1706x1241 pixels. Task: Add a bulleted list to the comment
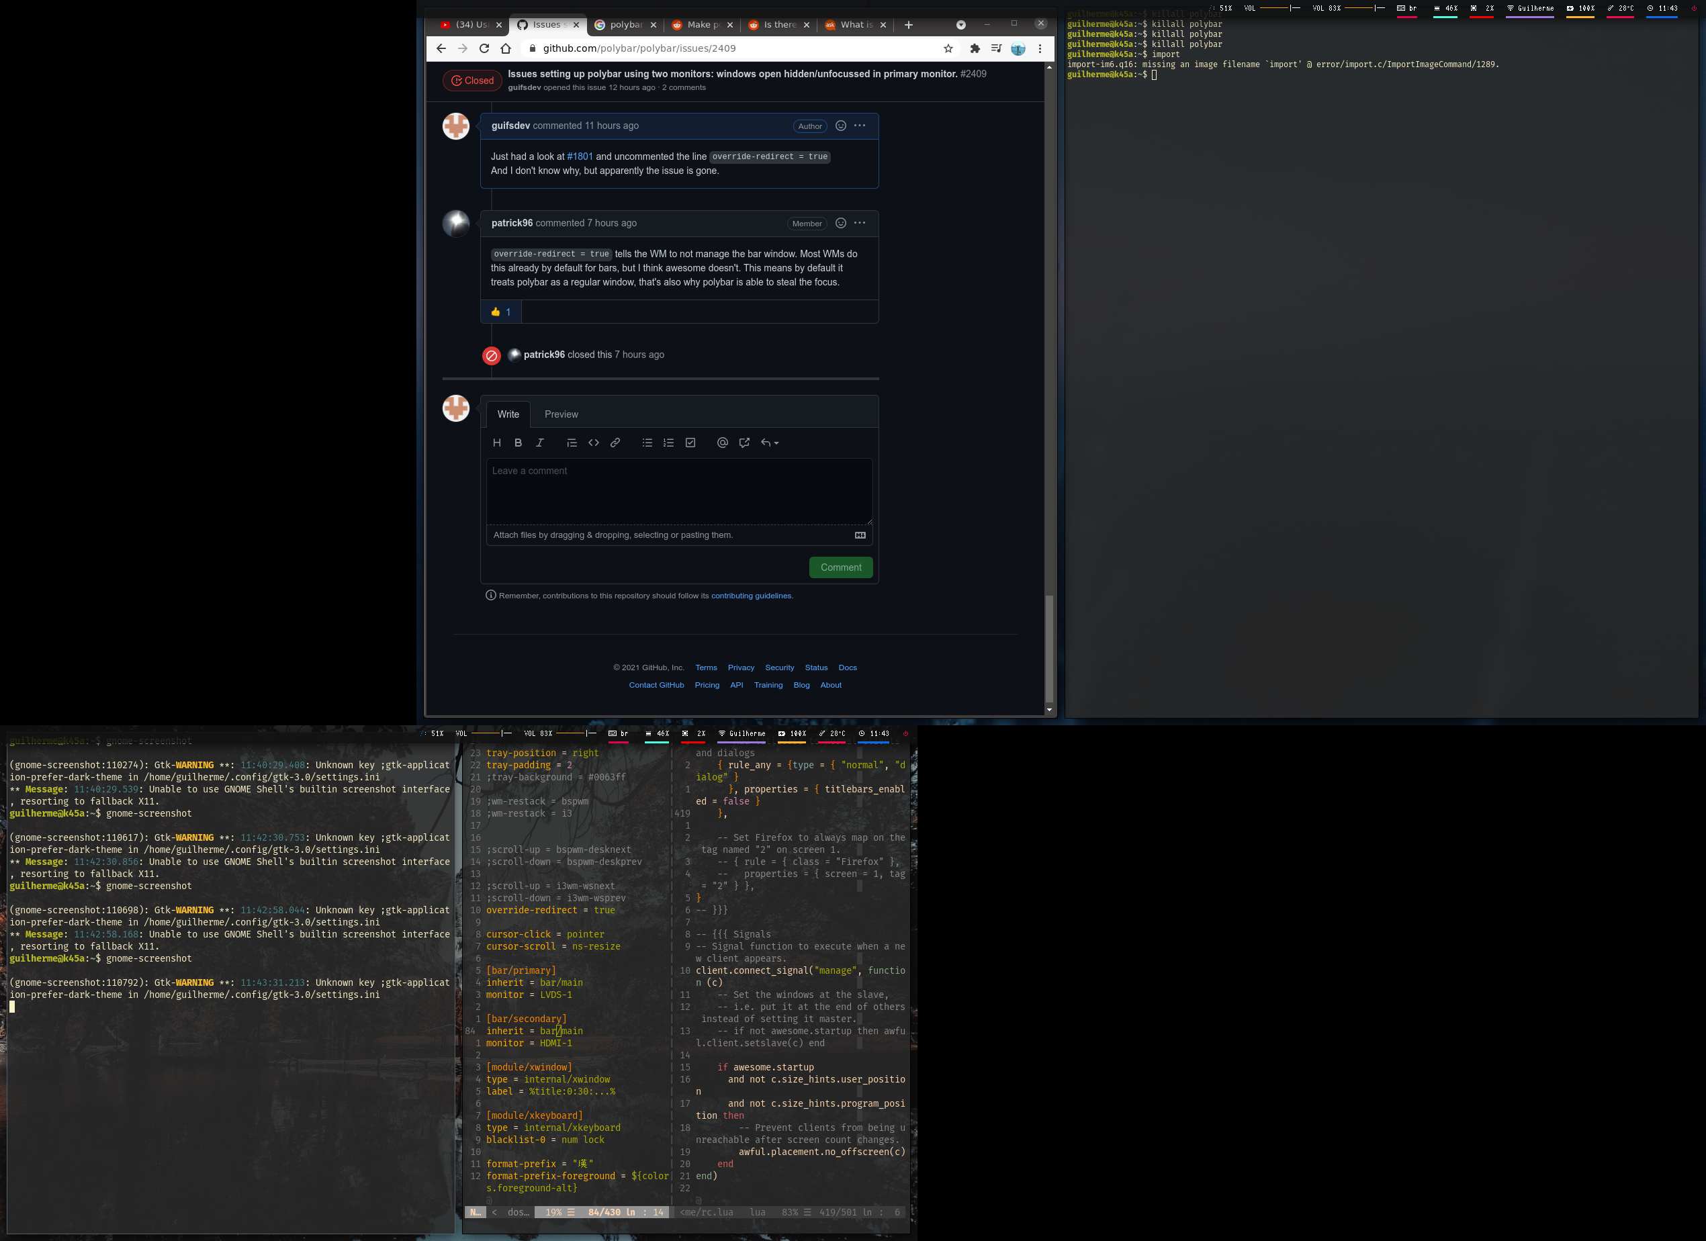coord(646,443)
